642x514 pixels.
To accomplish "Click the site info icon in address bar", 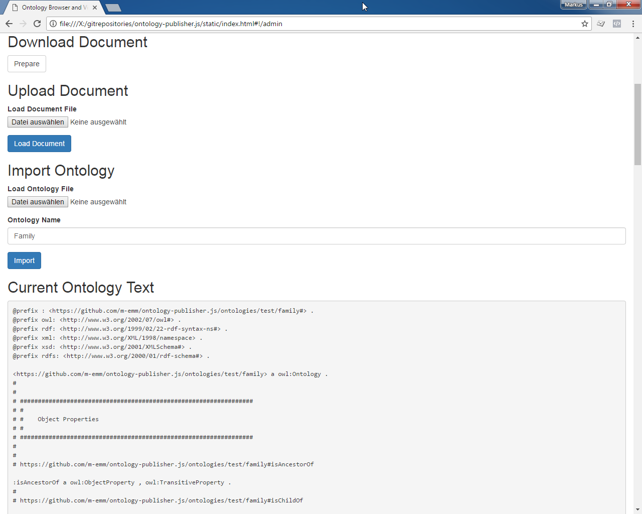I will point(53,24).
